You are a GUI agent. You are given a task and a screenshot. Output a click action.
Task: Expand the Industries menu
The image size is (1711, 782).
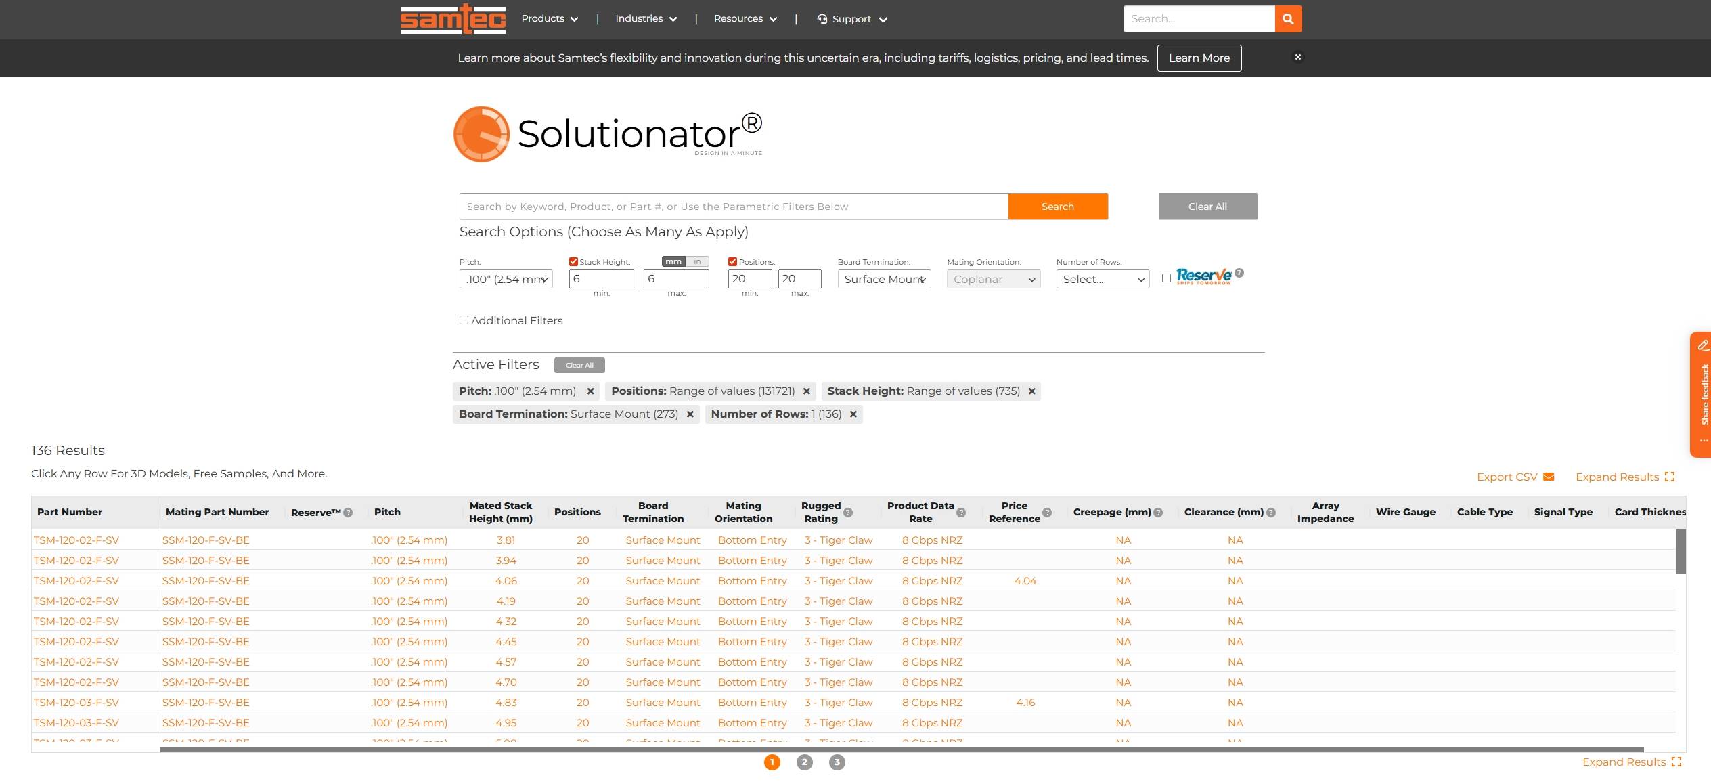[x=646, y=19]
